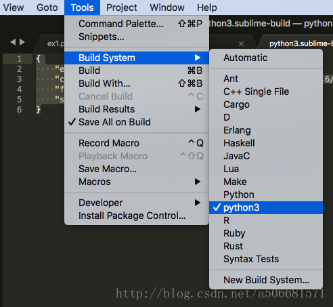The height and width of the screenshot is (307, 333).
Task: Select python3 checked build system
Action: (x=266, y=207)
